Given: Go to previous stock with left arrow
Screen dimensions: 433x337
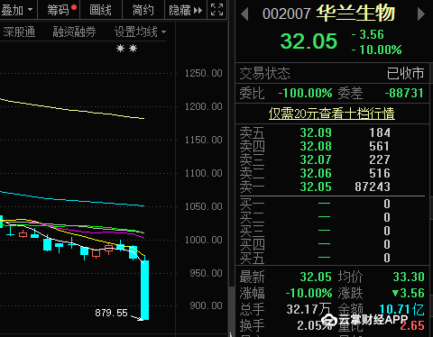Looking at the screenshot, I should 244,14.
